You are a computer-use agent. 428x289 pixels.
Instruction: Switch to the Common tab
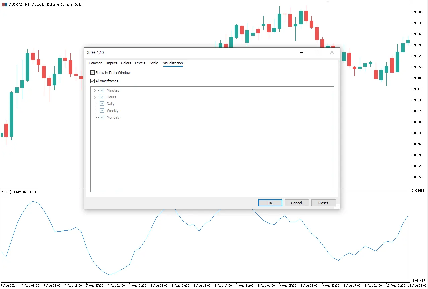(x=96, y=63)
